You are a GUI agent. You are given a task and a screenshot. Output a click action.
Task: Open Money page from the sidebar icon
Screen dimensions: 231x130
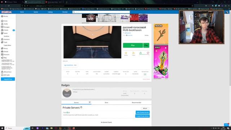point(2,48)
